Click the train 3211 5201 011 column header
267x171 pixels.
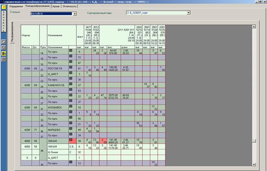coord(117,35)
